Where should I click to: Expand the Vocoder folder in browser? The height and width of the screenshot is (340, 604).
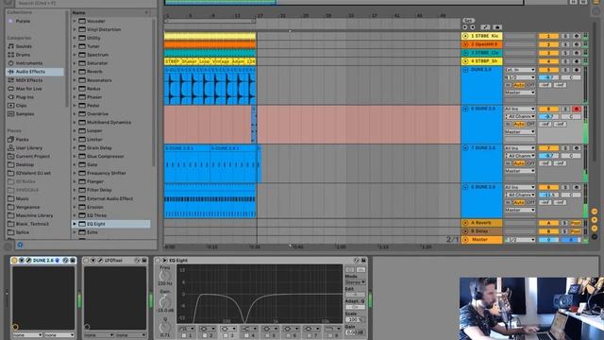click(x=75, y=21)
